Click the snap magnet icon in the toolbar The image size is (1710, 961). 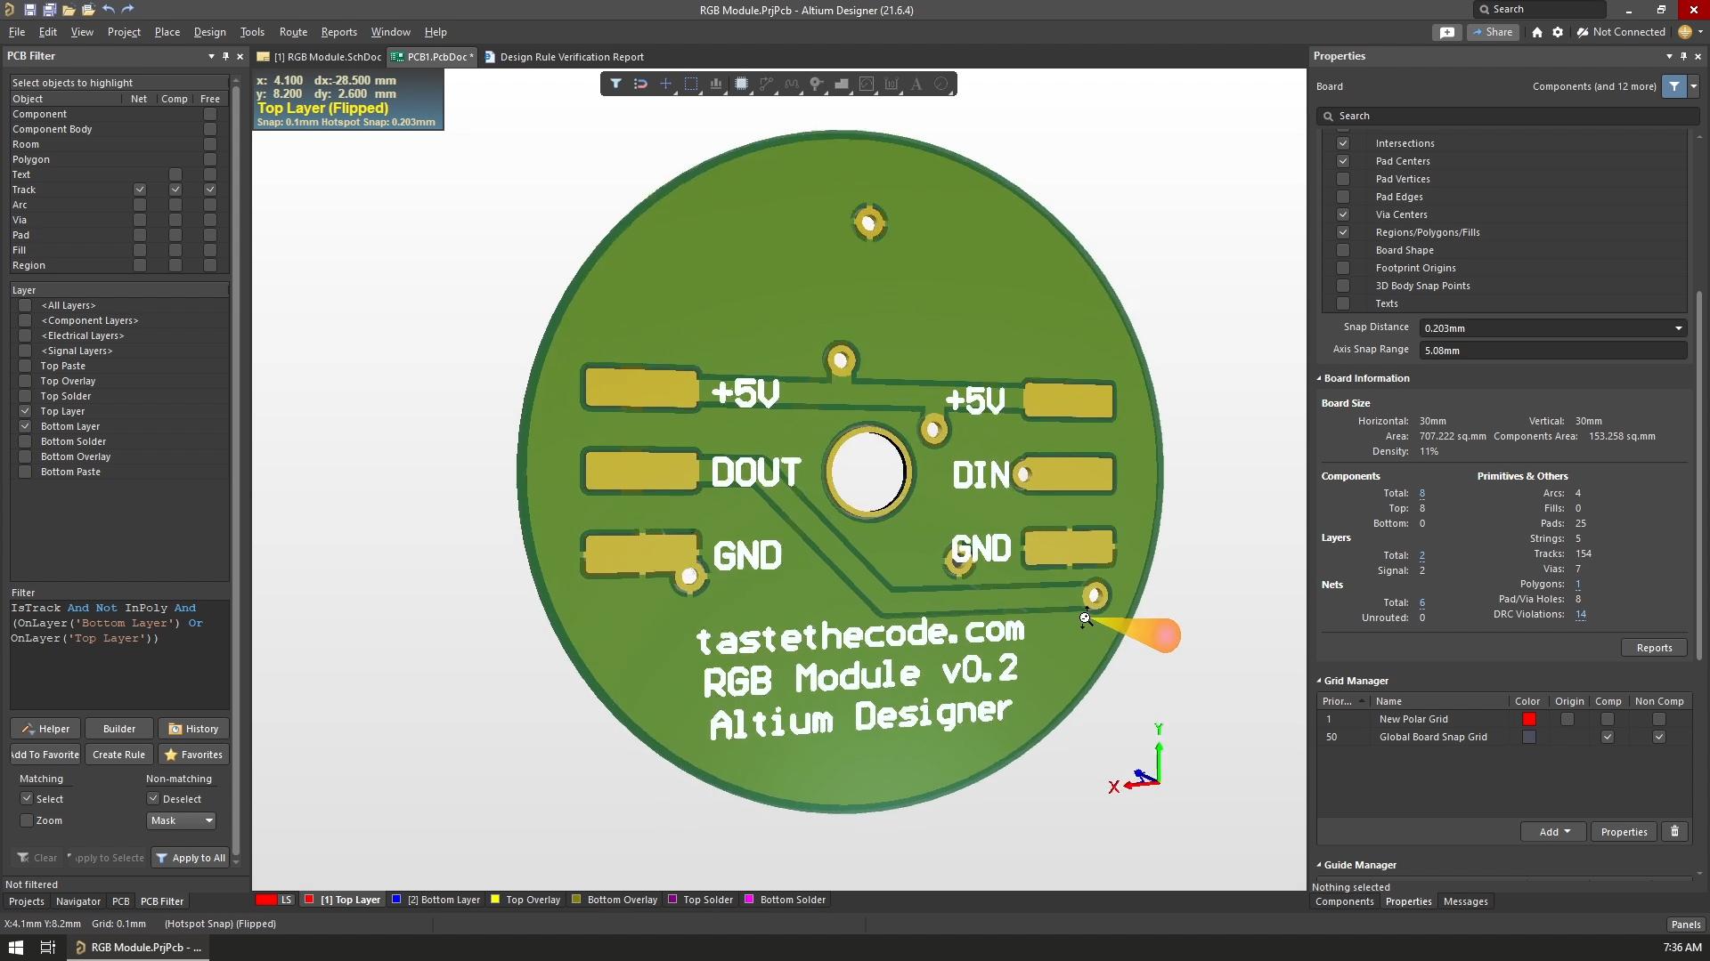coord(640,84)
